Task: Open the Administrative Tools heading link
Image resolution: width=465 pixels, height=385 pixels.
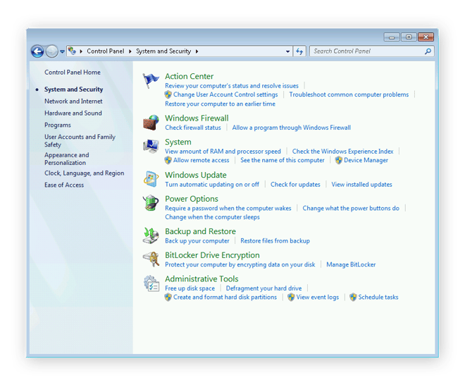Action: point(201,279)
